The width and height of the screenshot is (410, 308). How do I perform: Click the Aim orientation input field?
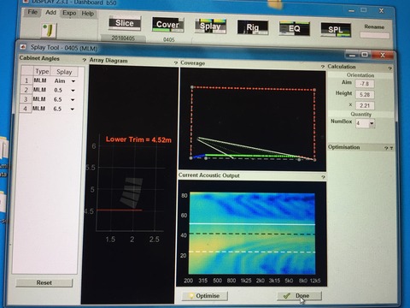point(365,84)
